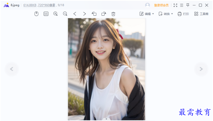Open the hamburger main menu
213x121 pixels.
point(182,5)
